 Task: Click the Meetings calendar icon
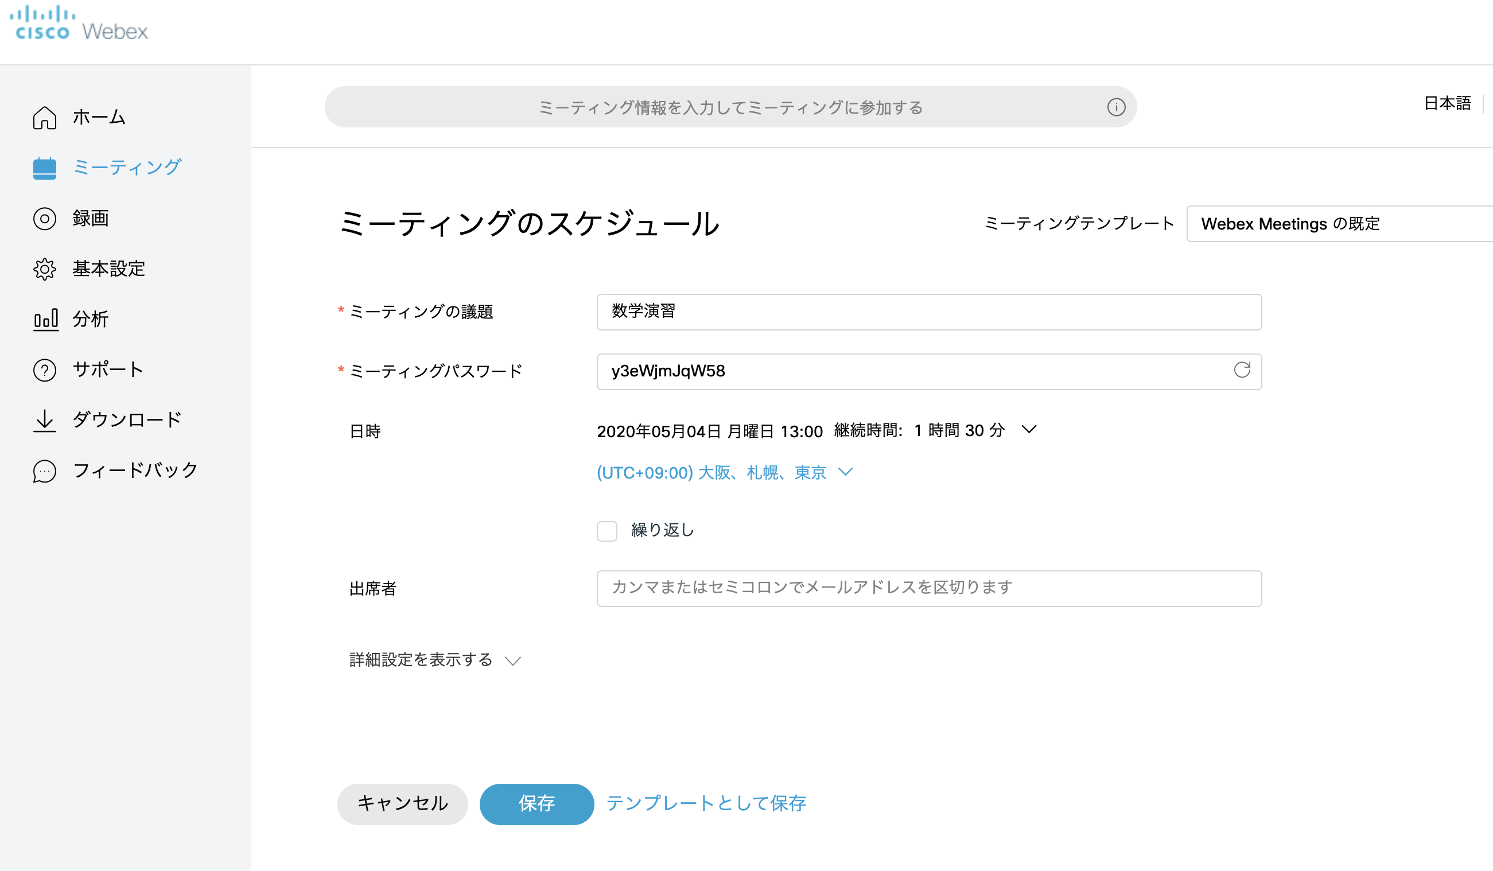[44, 168]
